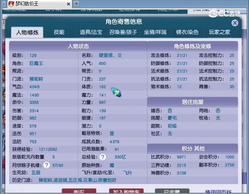The width and height of the screenshot is (249, 194).
Task: Click the 门派 value 狮驼岭
Action: click(x=36, y=79)
